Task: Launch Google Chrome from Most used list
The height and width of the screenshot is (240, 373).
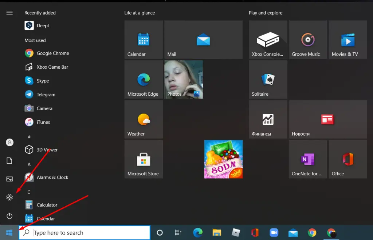Action: tap(47, 53)
